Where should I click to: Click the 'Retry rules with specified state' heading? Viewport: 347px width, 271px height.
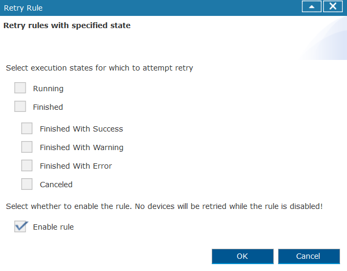coord(67,25)
